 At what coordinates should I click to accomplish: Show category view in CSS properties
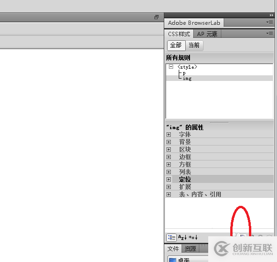[x=171, y=238]
